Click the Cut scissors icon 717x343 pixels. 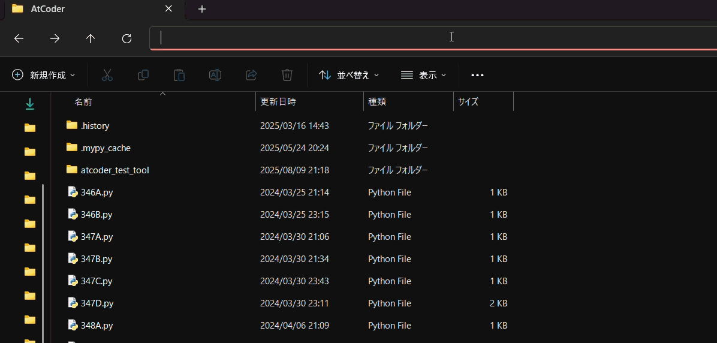point(107,75)
